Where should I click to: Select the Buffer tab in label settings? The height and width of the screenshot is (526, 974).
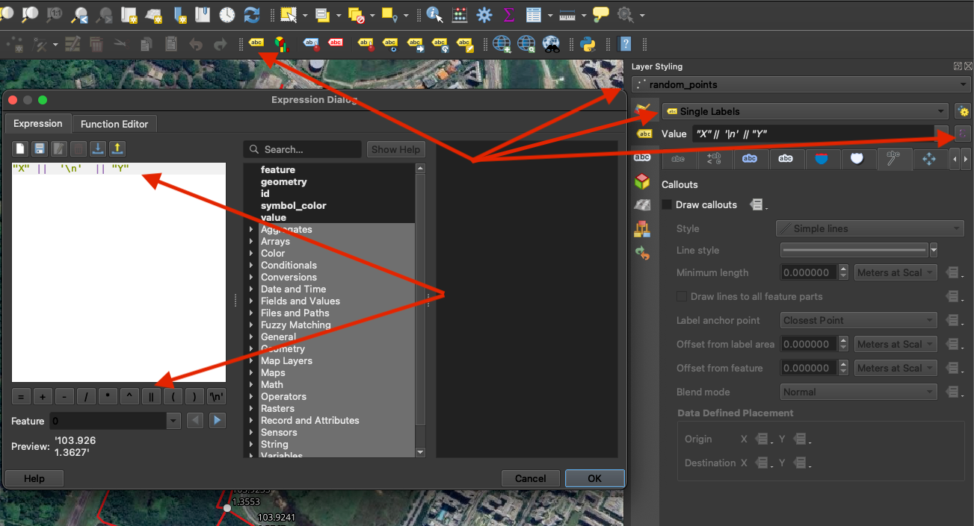click(750, 159)
